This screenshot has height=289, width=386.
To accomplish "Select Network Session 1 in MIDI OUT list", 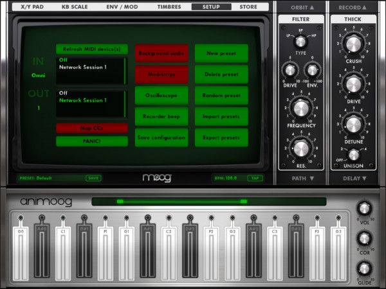I will coord(83,100).
